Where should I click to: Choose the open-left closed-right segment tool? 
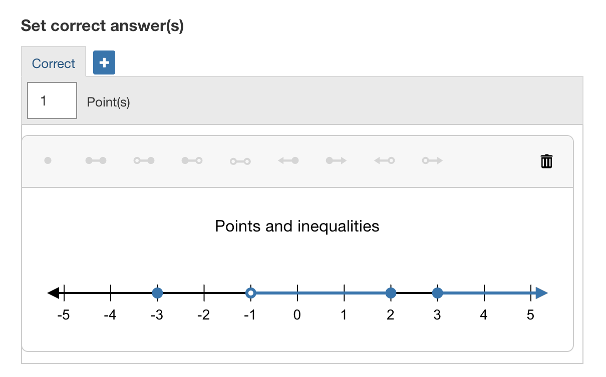[144, 160]
